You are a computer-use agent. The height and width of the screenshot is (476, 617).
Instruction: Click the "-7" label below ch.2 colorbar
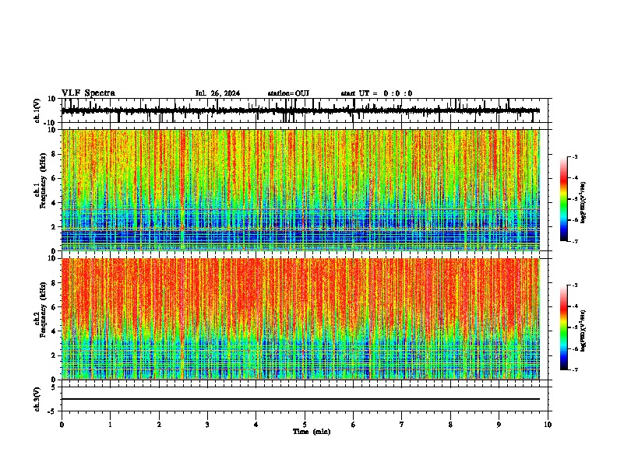[x=574, y=369]
